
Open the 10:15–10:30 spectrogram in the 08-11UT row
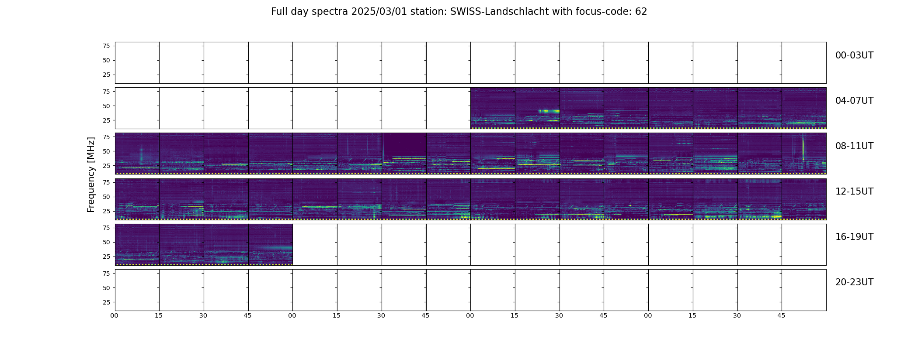tap(537, 154)
